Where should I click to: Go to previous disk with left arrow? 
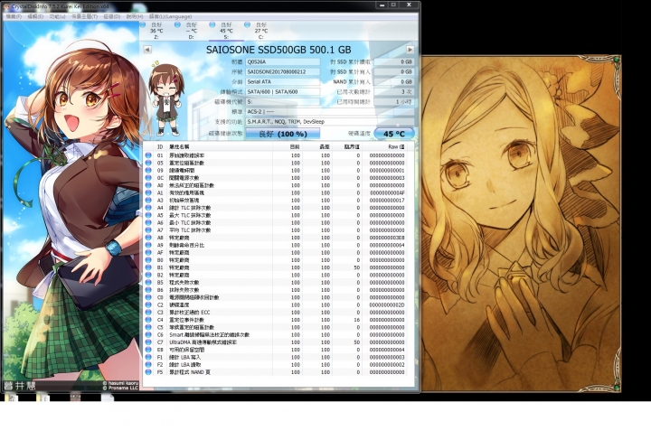[x=147, y=50]
